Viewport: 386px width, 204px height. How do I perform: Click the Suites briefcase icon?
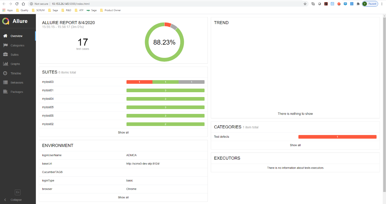[x=5, y=55]
